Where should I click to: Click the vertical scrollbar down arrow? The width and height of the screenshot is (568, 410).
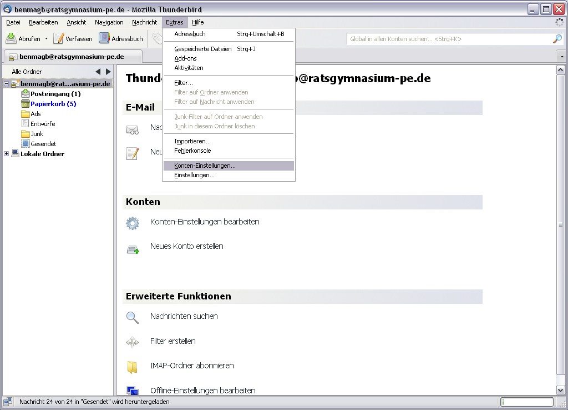point(560,391)
